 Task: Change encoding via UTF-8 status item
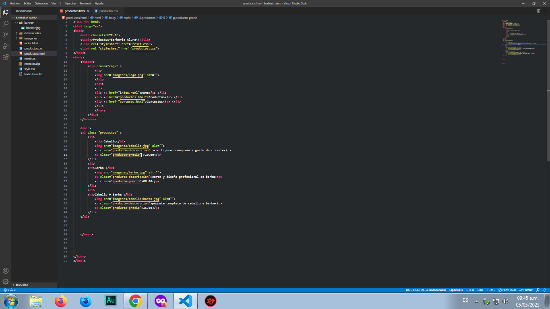click(470, 290)
